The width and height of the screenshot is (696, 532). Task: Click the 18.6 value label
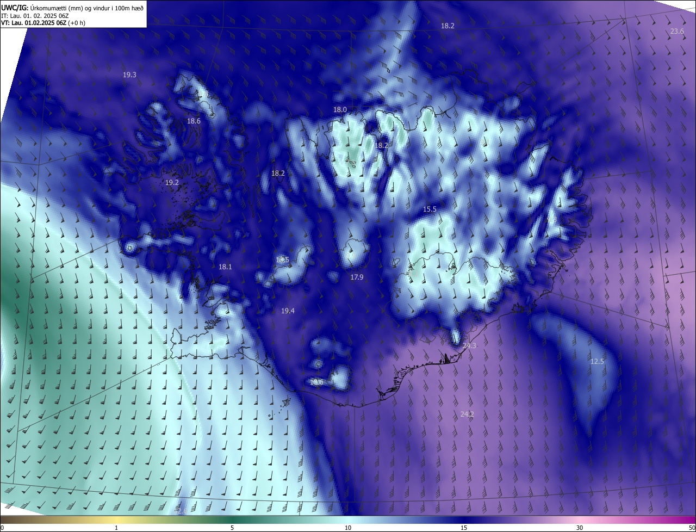tap(194, 121)
